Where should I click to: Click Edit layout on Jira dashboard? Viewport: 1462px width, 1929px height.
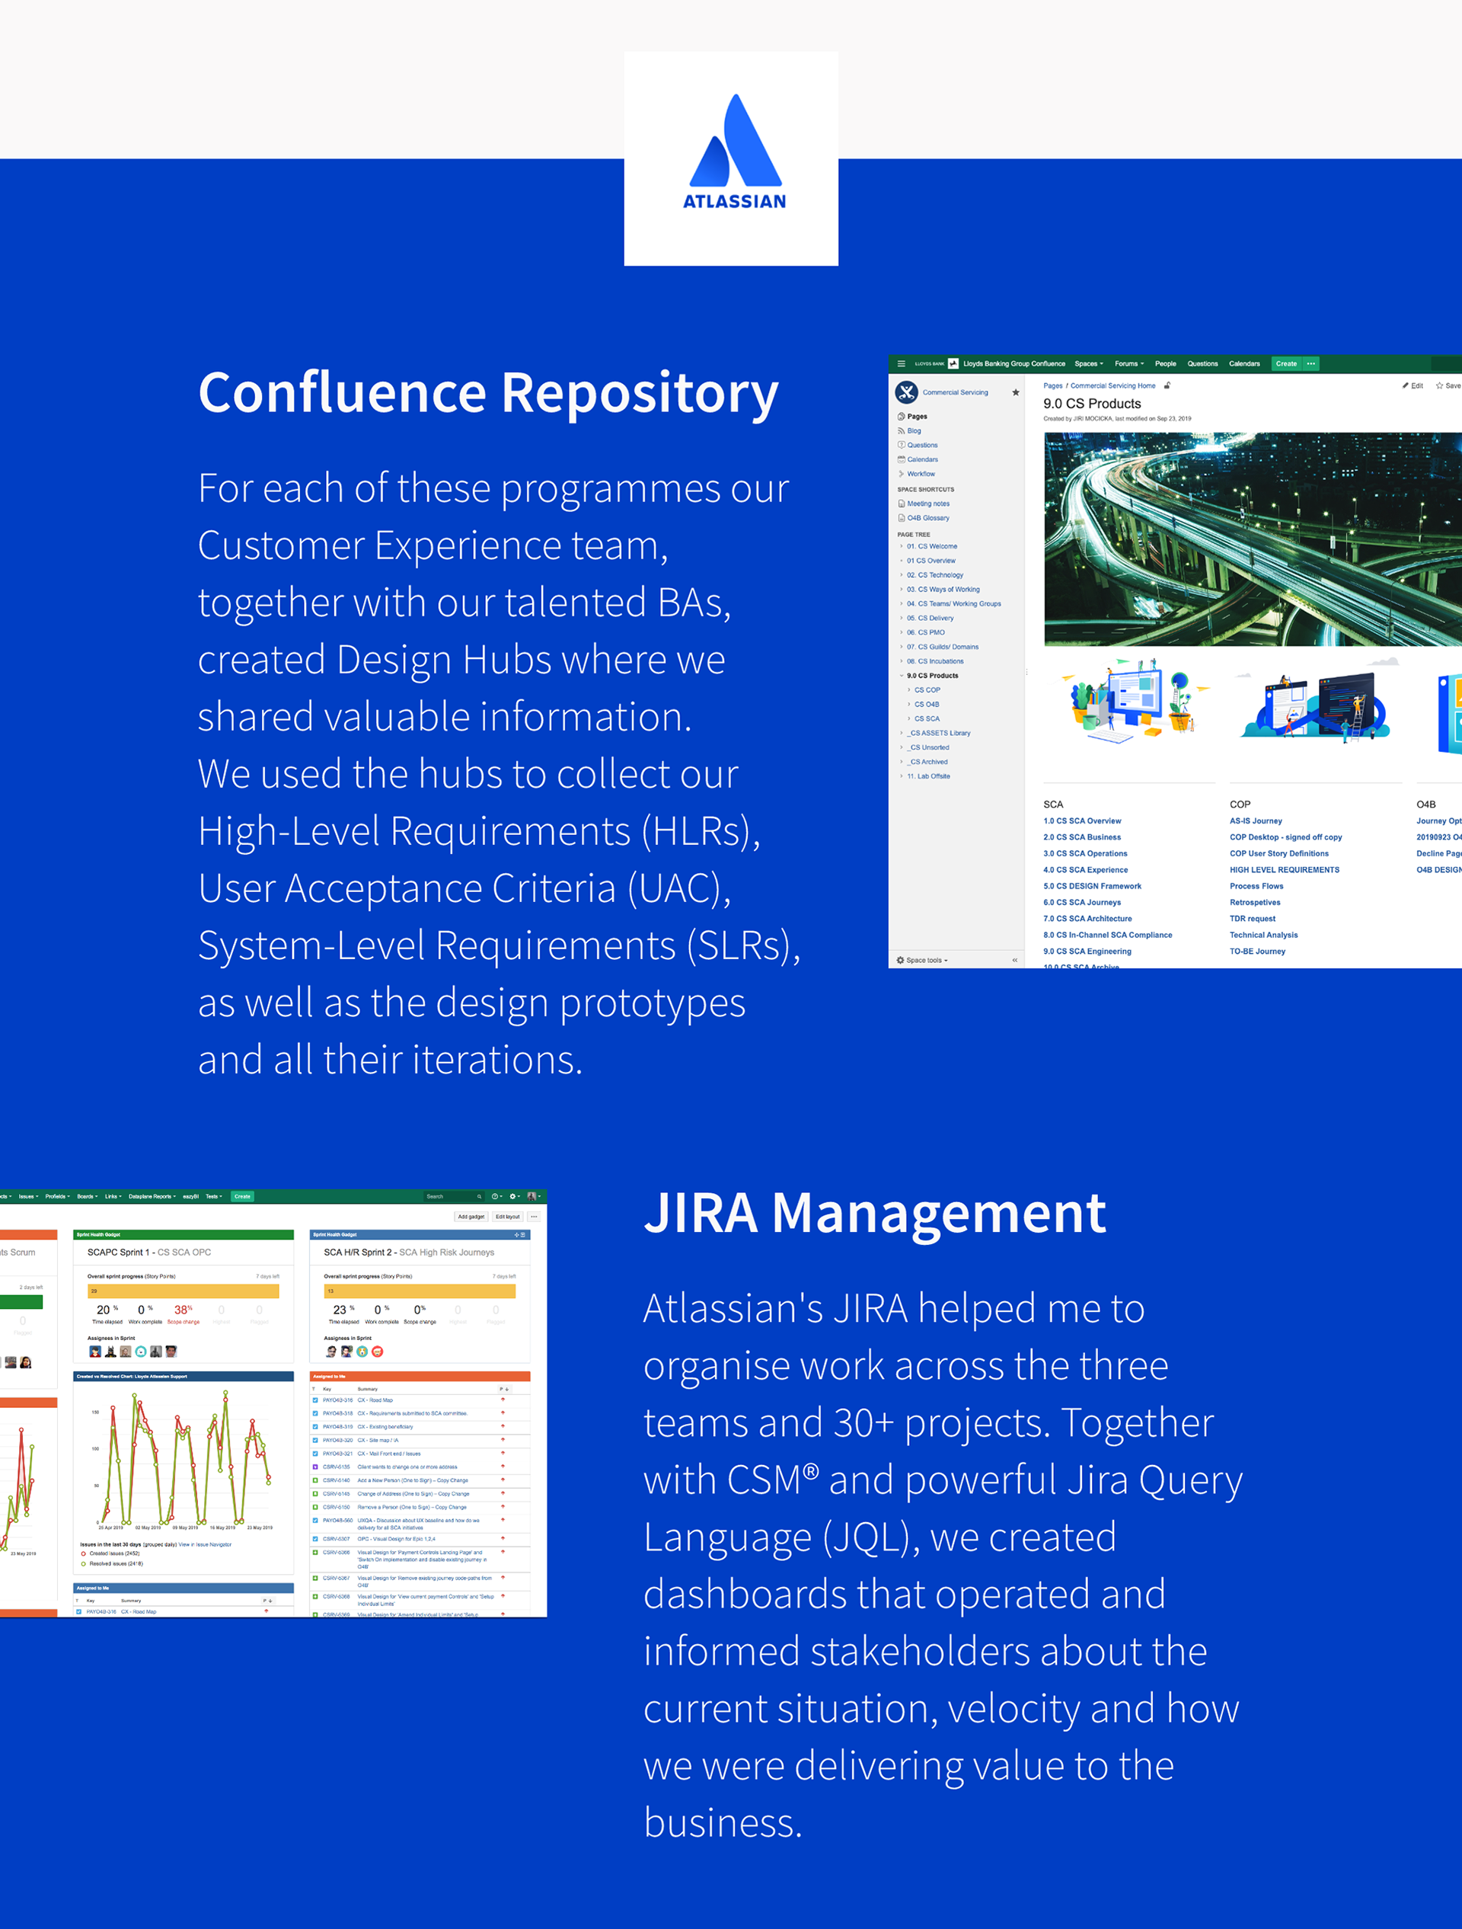coord(507,1217)
